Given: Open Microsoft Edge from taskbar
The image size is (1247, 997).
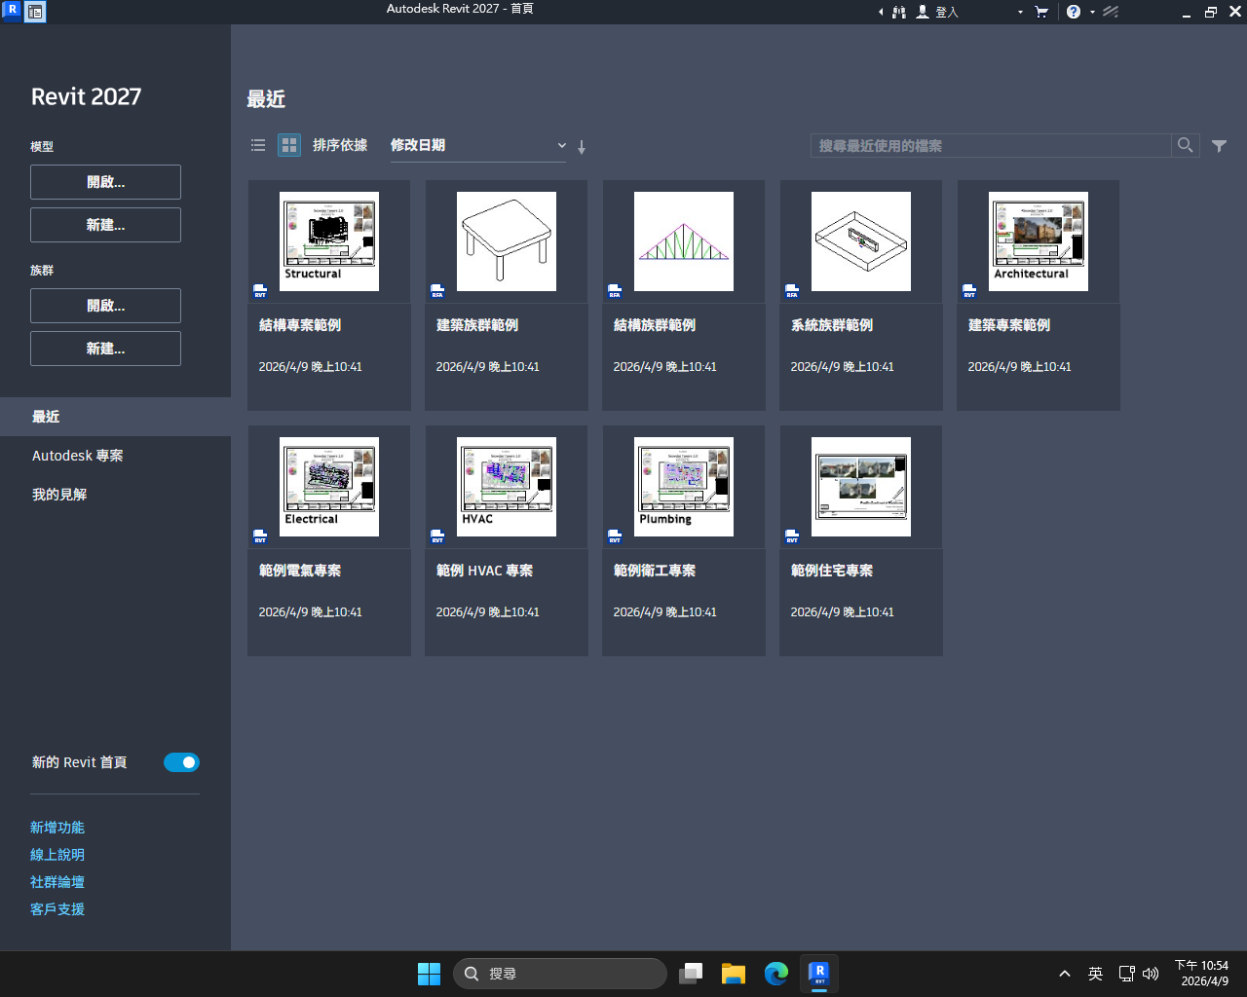Looking at the screenshot, I should [x=776, y=973].
